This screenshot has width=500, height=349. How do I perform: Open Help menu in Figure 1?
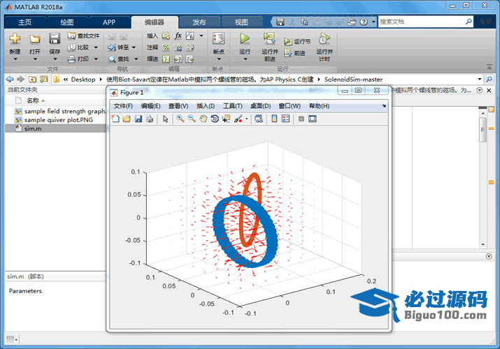tap(319, 106)
